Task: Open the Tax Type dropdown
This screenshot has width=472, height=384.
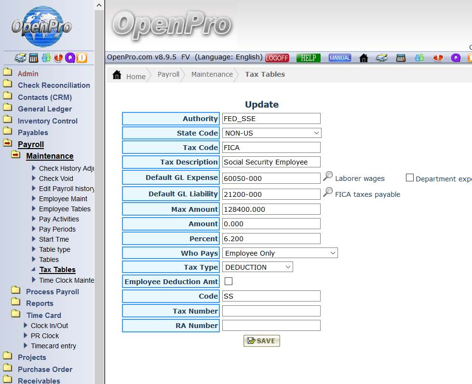Action: coord(257,267)
